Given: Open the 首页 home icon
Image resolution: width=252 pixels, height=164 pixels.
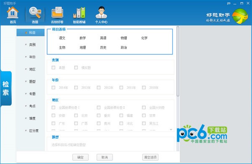Looking at the screenshot, I should coord(13,13).
